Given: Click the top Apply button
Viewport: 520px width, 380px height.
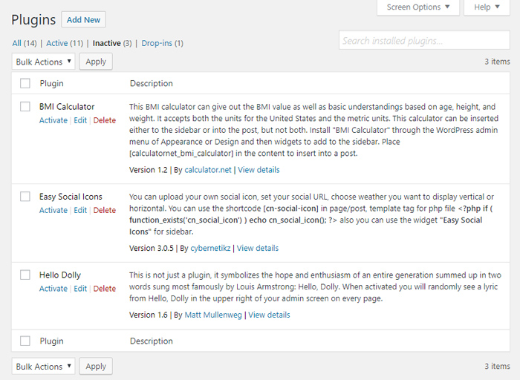Looking at the screenshot, I should point(96,62).
